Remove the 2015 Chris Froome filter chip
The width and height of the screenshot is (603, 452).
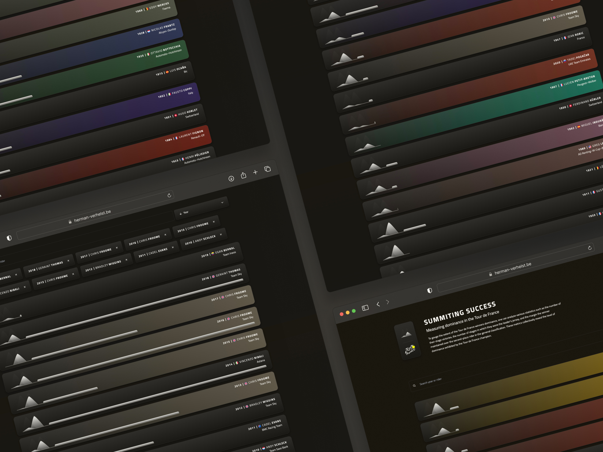[214, 222]
